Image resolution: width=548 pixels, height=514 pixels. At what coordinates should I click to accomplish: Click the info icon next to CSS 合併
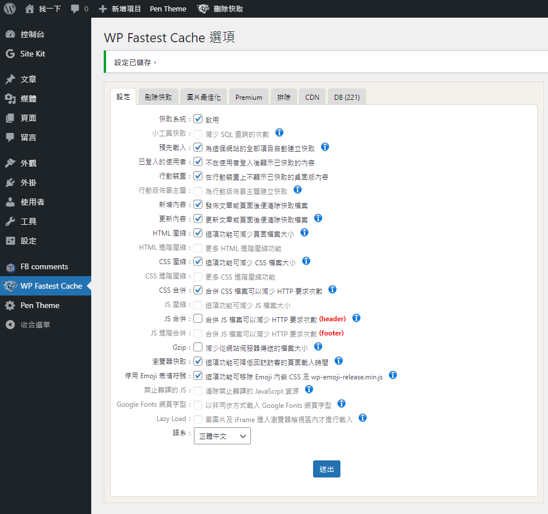click(x=332, y=289)
